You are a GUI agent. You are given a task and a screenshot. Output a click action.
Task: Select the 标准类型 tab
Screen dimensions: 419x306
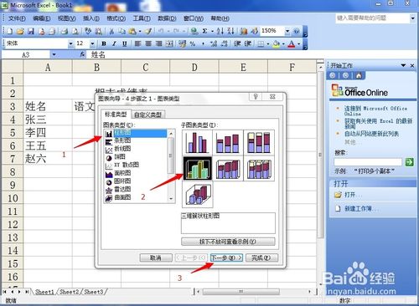click(x=116, y=115)
